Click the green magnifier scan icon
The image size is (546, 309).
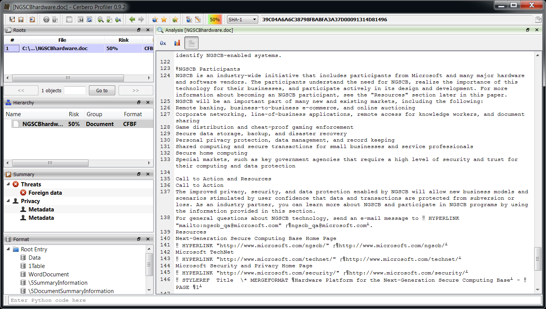(x=100, y=19)
